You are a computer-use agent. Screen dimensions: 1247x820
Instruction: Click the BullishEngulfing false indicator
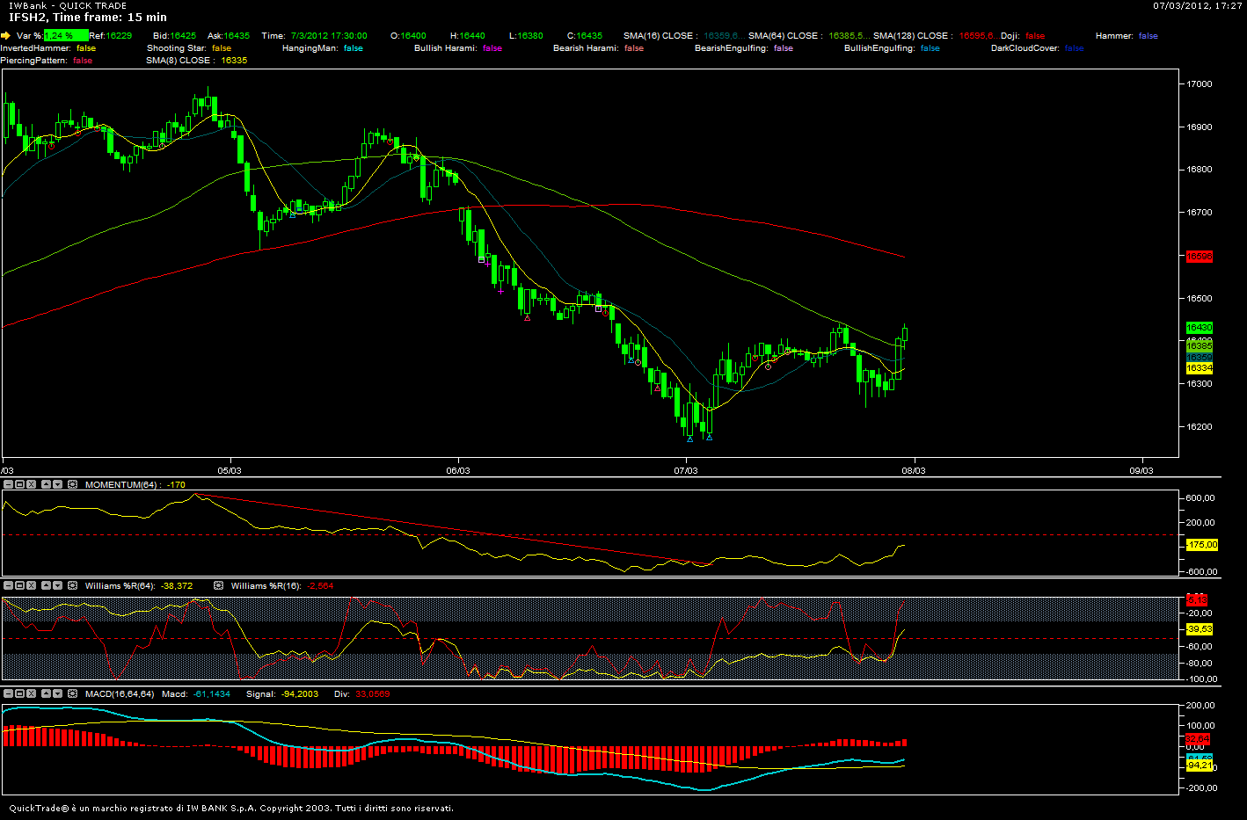tap(892, 48)
